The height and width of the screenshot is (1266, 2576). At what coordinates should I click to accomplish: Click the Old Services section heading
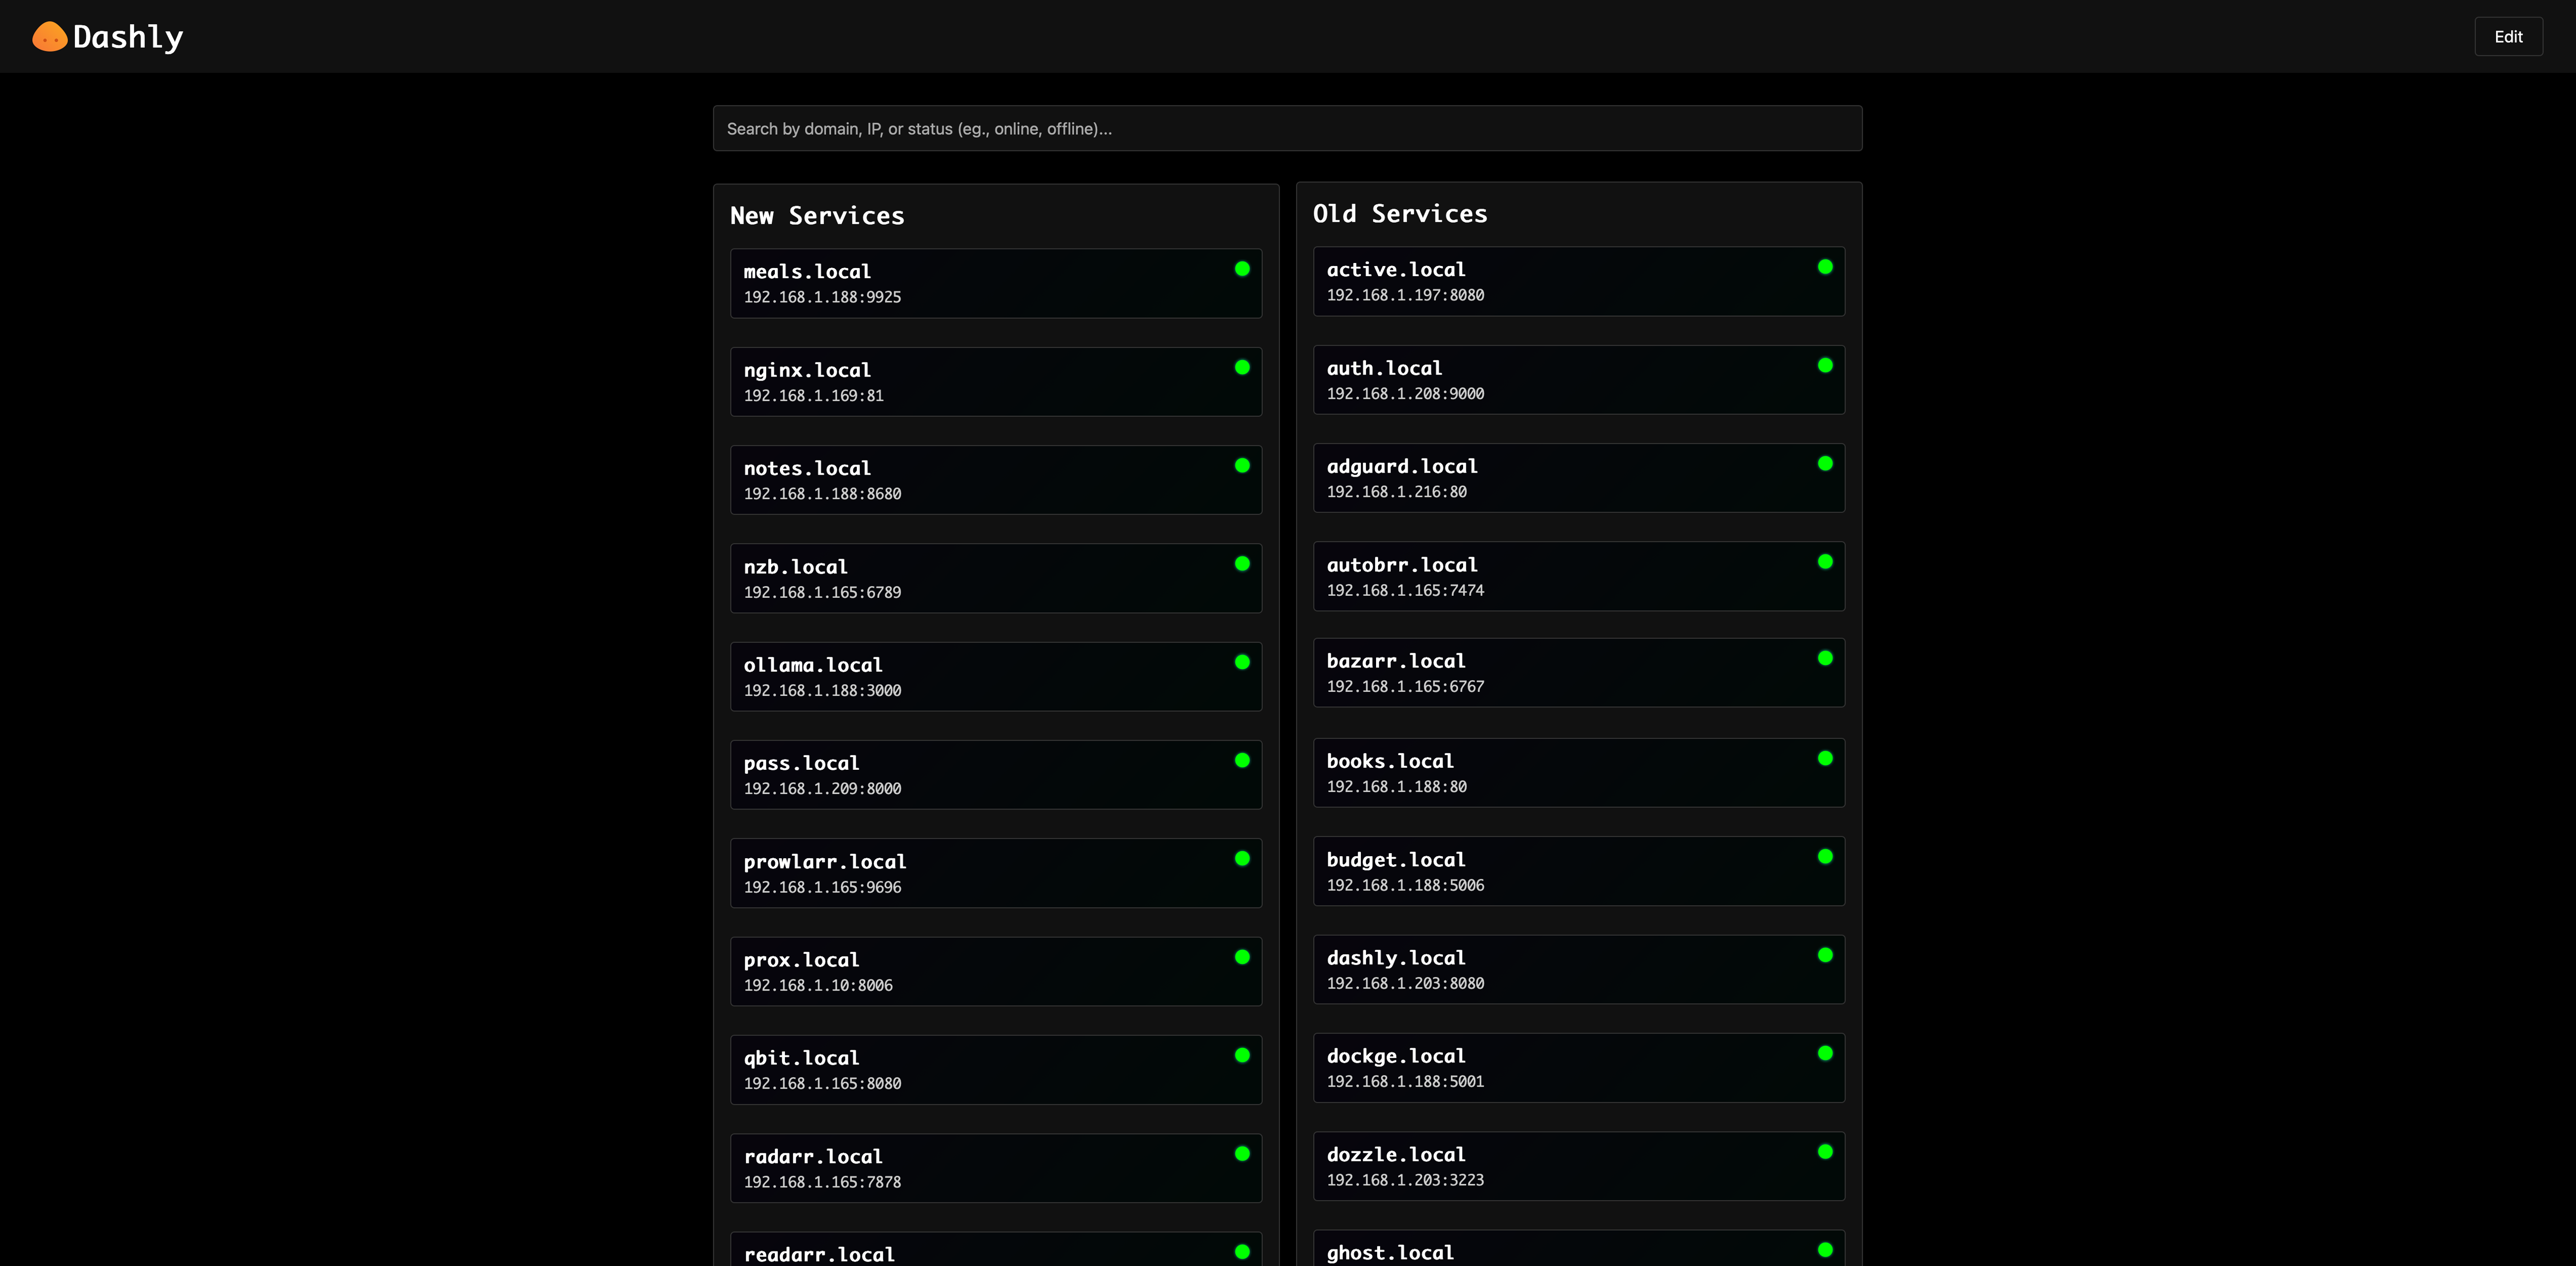[1400, 214]
